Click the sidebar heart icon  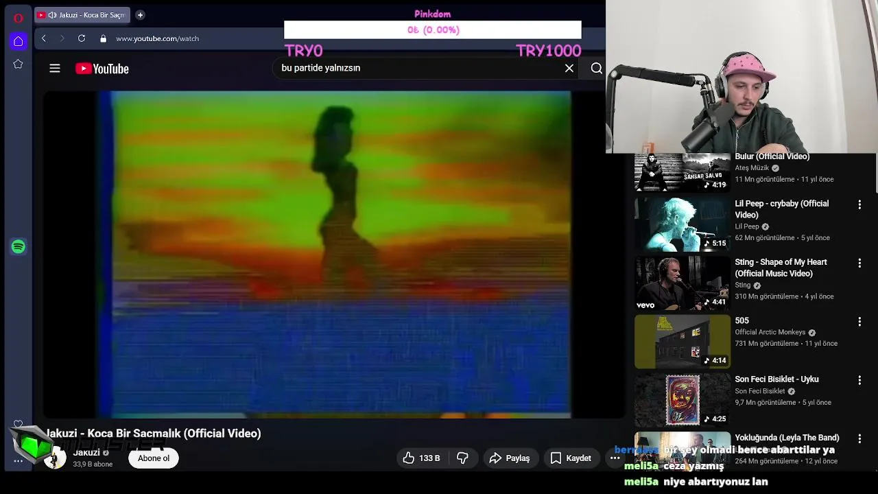(x=19, y=425)
